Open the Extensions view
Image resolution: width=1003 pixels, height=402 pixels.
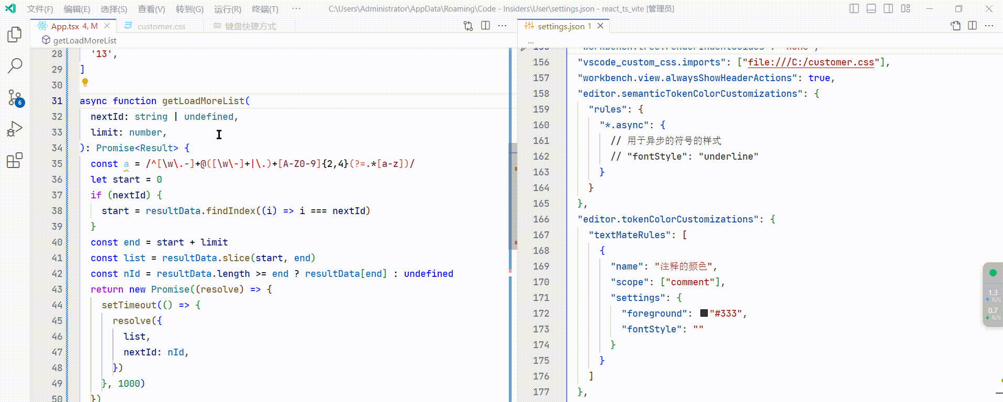(15, 160)
